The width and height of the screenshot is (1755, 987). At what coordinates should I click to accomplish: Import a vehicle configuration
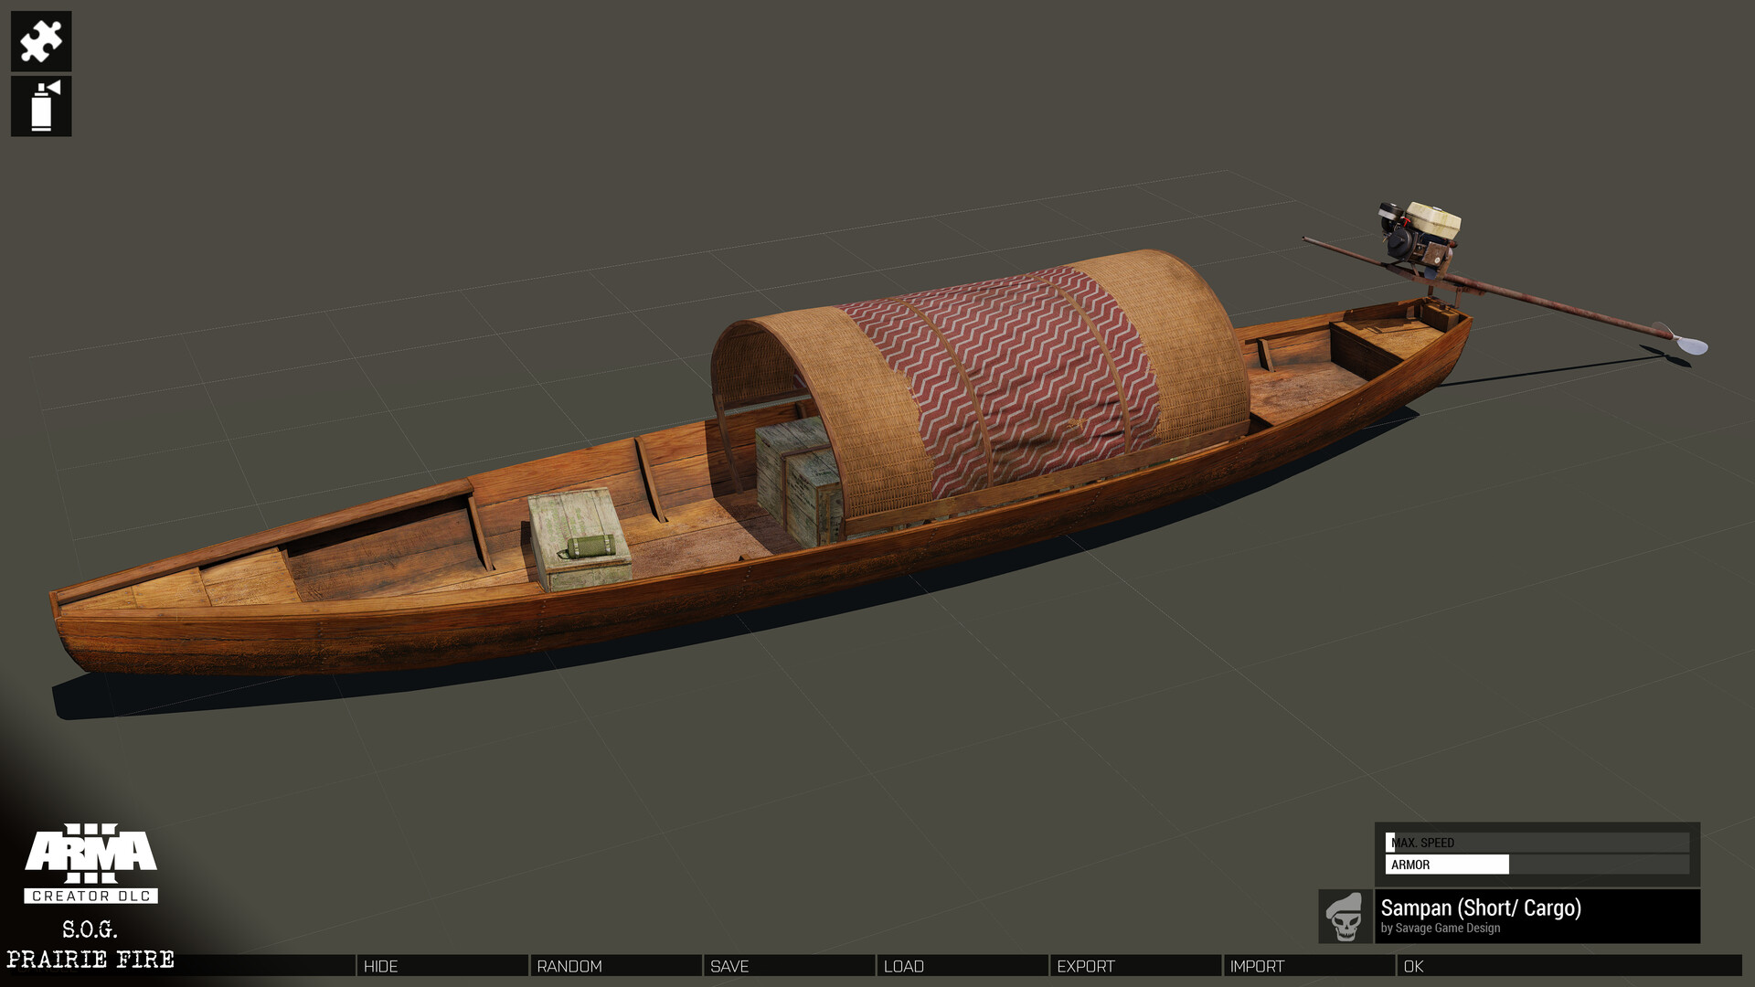click(1257, 966)
